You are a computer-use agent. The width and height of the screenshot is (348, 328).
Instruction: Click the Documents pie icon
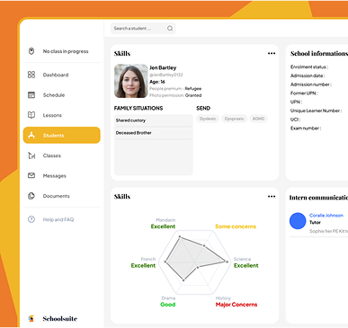click(31, 196)
